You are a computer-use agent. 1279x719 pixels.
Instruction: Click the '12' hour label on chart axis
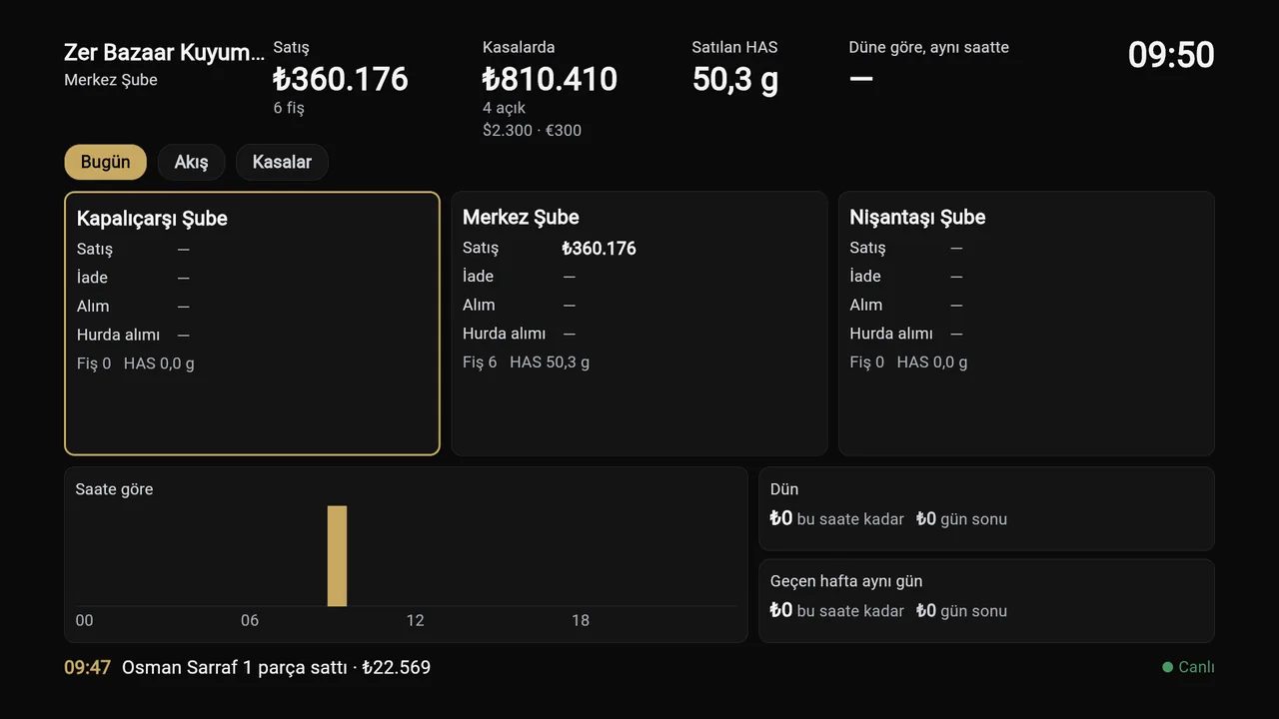pyautogui.click(x=415, y=620)
